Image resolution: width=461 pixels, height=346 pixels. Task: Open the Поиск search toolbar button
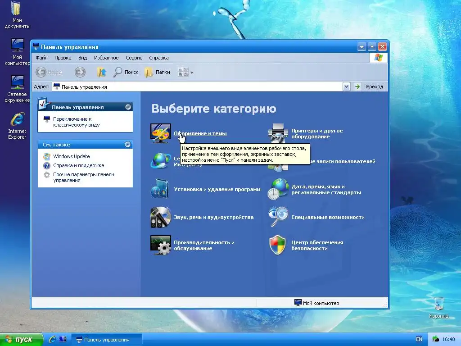click(126, 72)
